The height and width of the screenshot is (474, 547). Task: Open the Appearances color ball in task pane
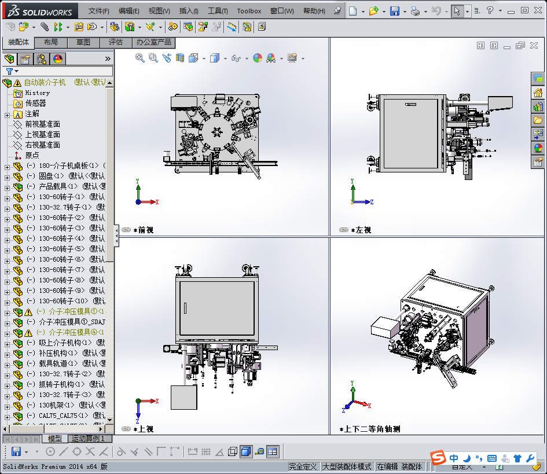coord(538,148)
